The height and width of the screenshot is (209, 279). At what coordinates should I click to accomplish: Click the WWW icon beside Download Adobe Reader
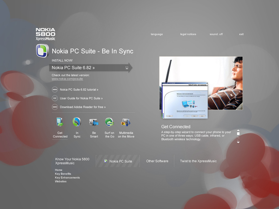coord(55,107)
